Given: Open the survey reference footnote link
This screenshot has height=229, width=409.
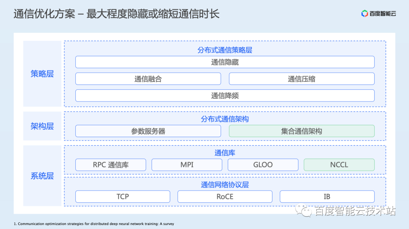Looking at the screenshot, I should click(94, 223).
